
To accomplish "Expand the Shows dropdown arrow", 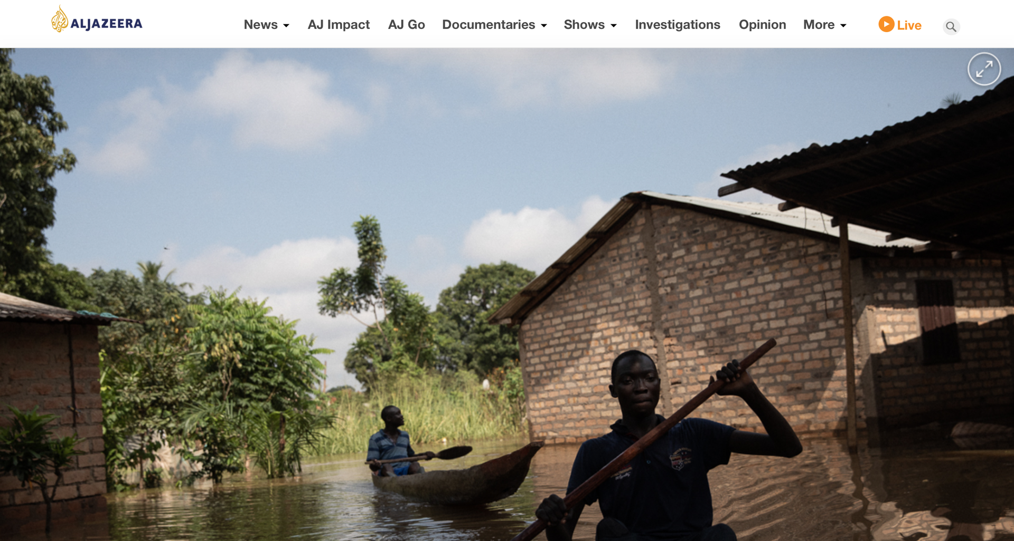I will click(614, 26).
